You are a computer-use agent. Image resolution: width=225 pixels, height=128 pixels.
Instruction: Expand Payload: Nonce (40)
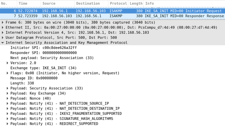(x=7, y=98)
